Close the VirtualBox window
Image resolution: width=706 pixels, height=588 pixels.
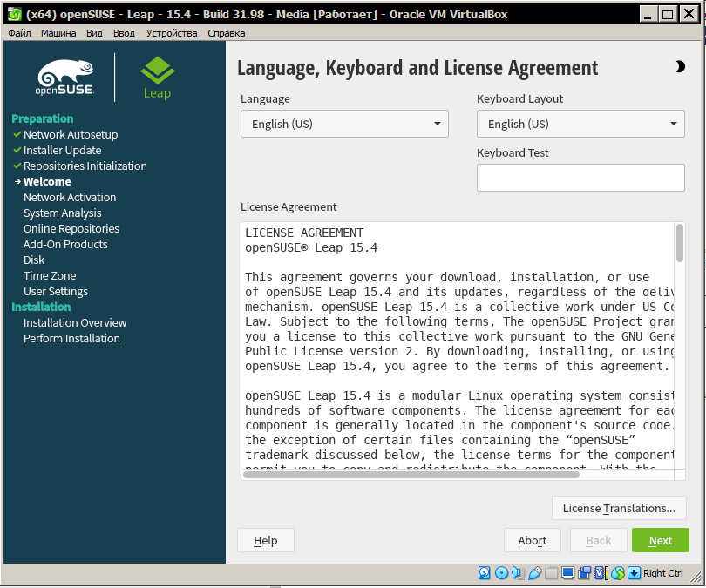tap(689, 15)
